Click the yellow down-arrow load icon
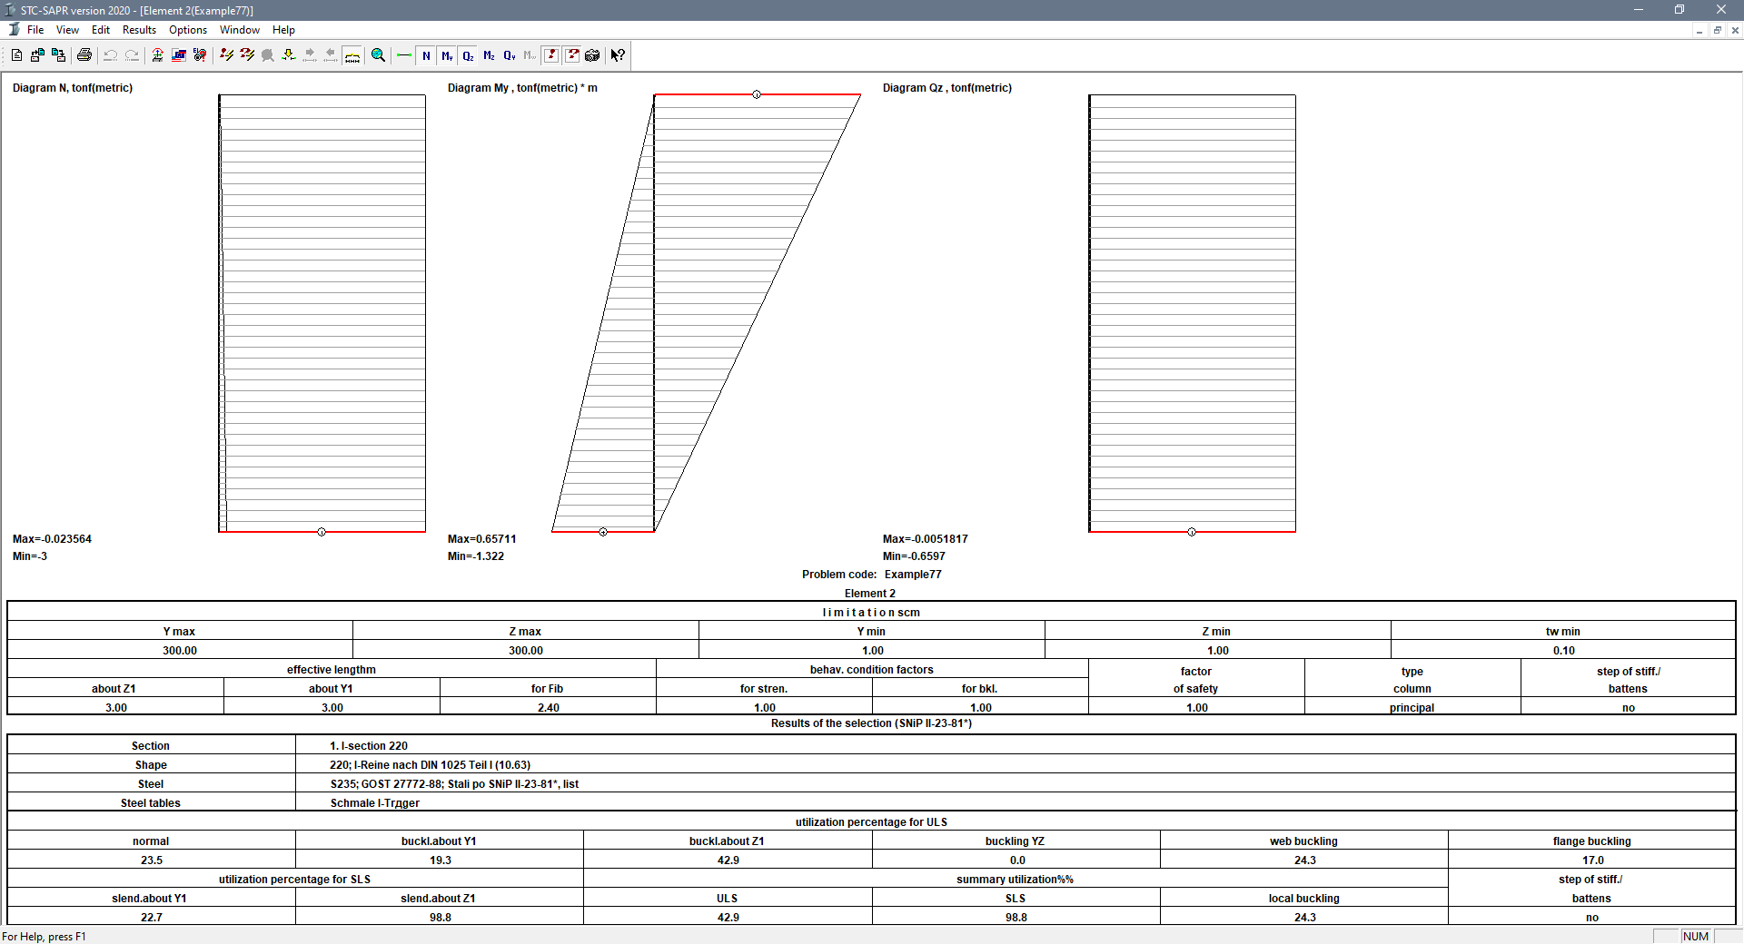Viewport: 1744px width, 944px height. click(x=289, y=55)
